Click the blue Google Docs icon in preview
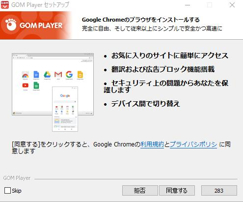This screenshot has width=243, height=202. click(x=36, y=75)
